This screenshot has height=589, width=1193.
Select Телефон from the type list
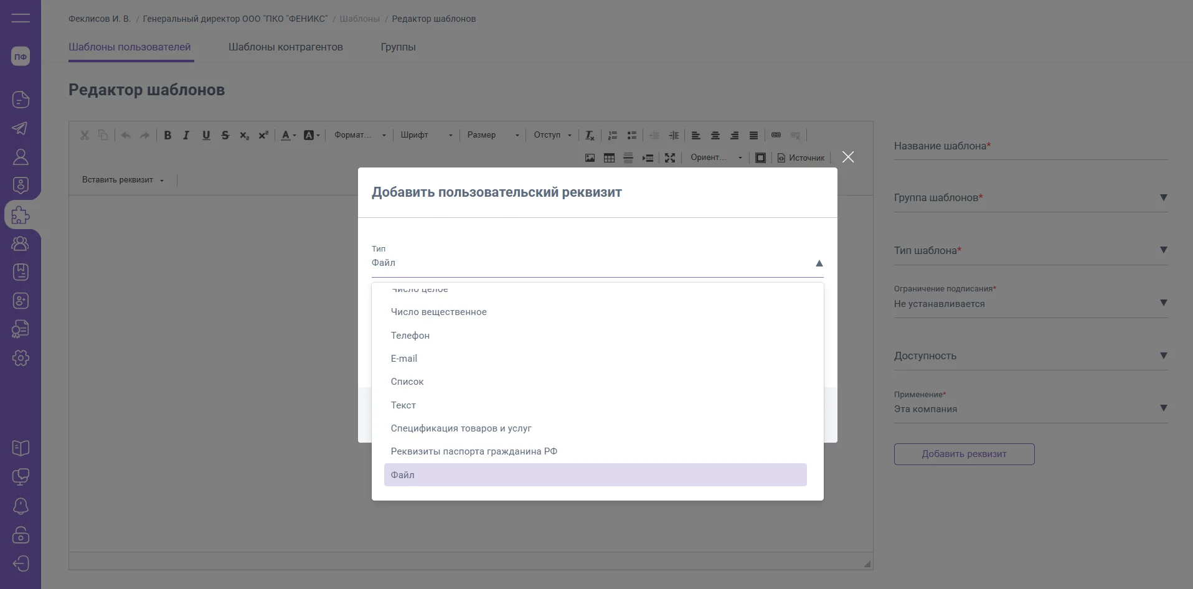(x=410, y=336)
